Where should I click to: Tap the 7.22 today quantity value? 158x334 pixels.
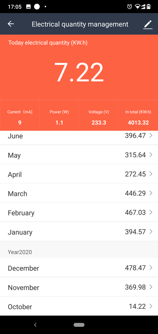pos(79,72)
